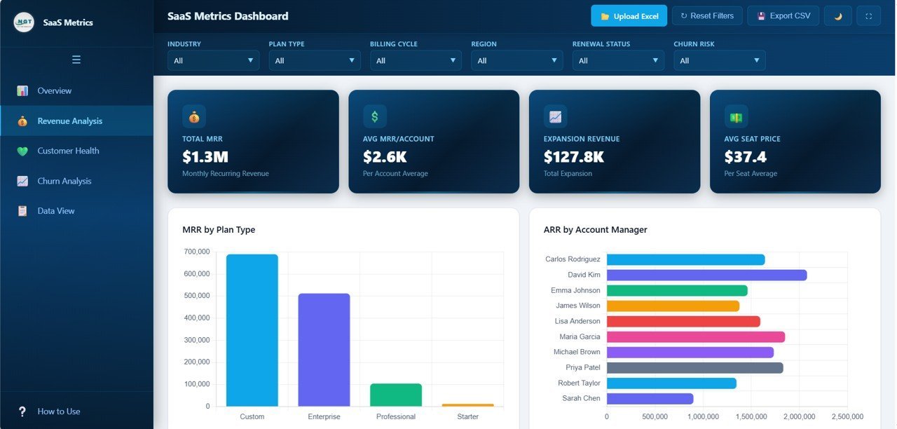Toggle dark mode with the moon icon
The width and height of the screenshot is (897, 429).
pyautogui.click(x=837, y=15)
